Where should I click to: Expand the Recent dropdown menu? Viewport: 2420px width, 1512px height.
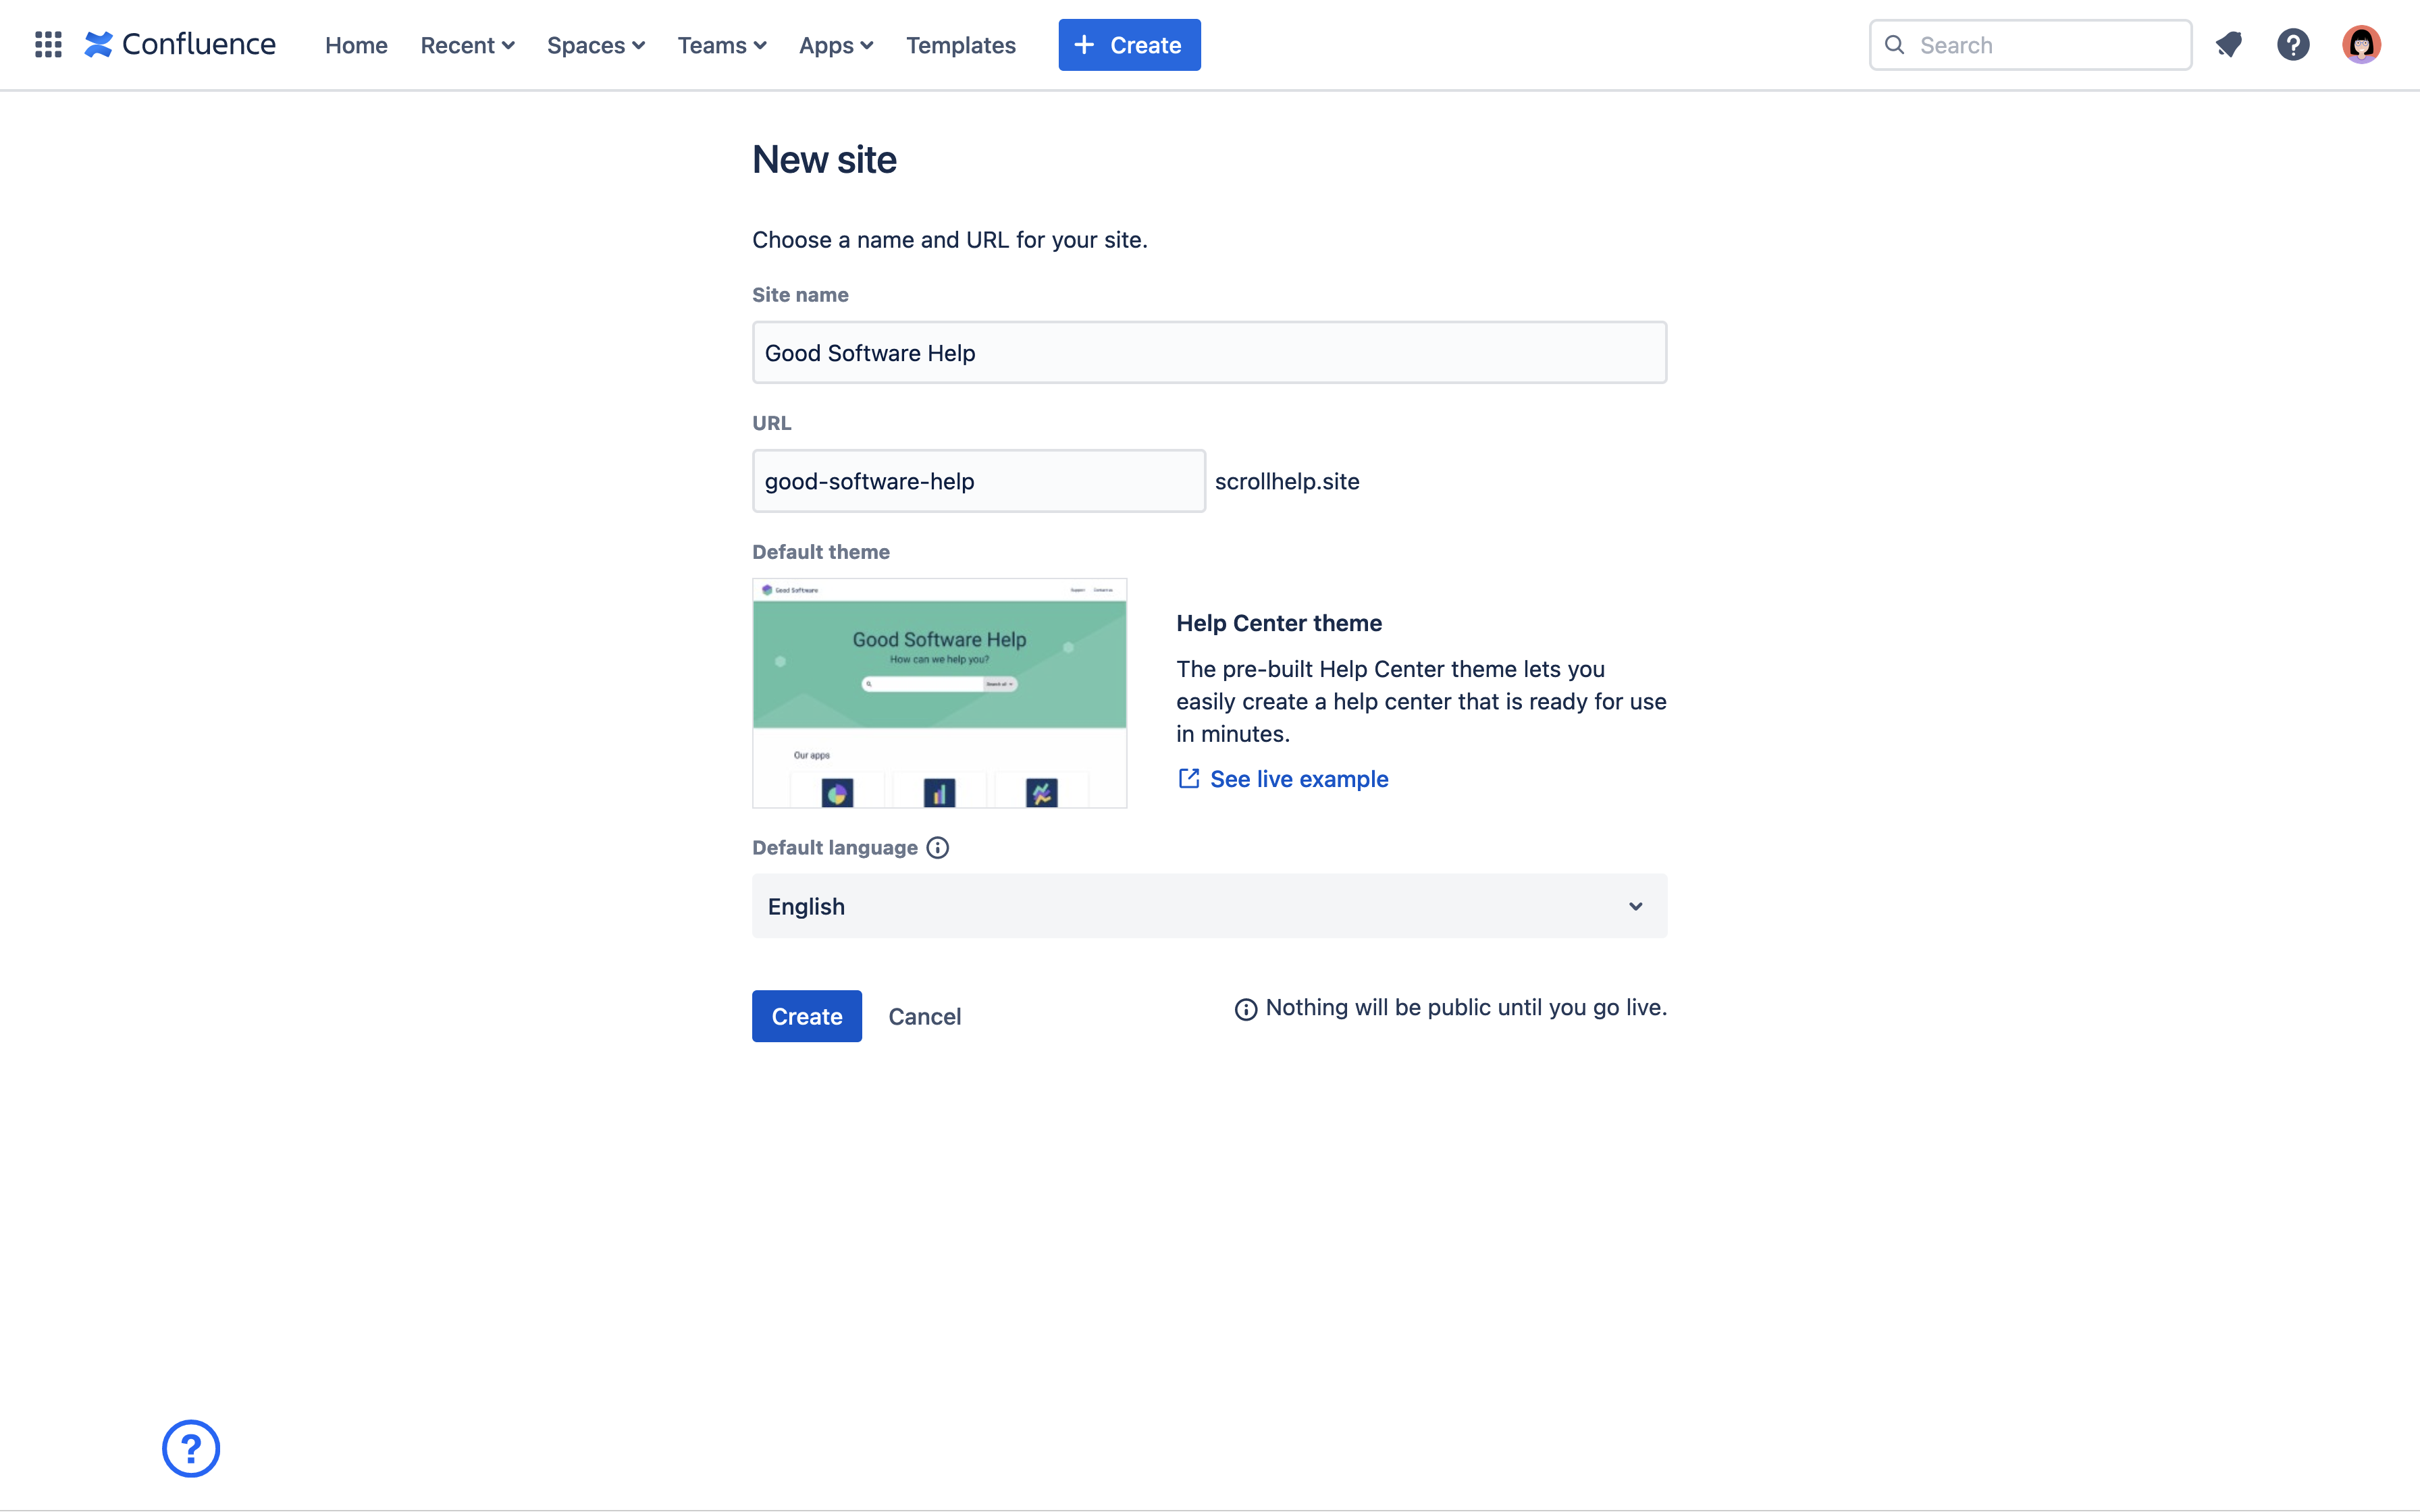[x=467, y=45]
